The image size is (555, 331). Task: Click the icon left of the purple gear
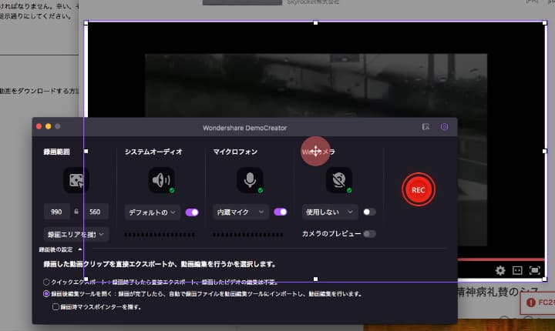pyautogui.click(x=425, y=126)
